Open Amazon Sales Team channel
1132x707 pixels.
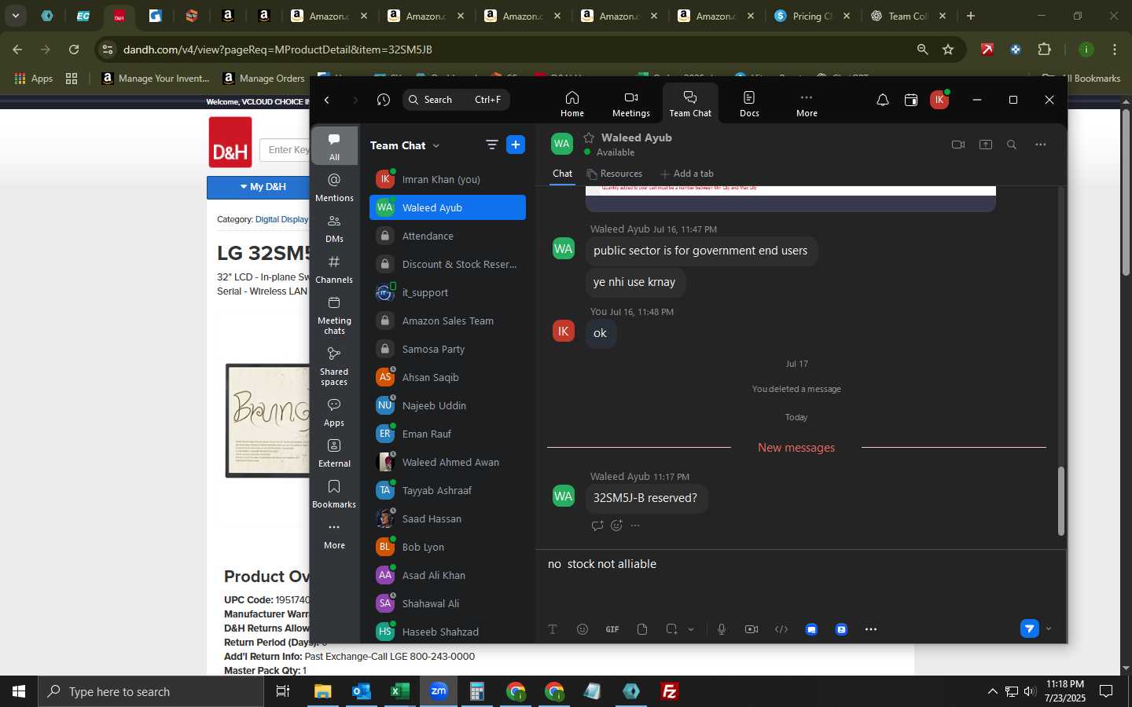pyautogui.click(x=447, y=321)
